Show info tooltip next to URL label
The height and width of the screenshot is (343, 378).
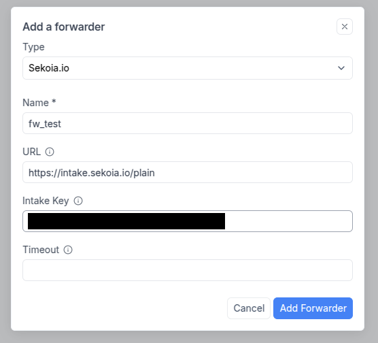pos(50,152)
